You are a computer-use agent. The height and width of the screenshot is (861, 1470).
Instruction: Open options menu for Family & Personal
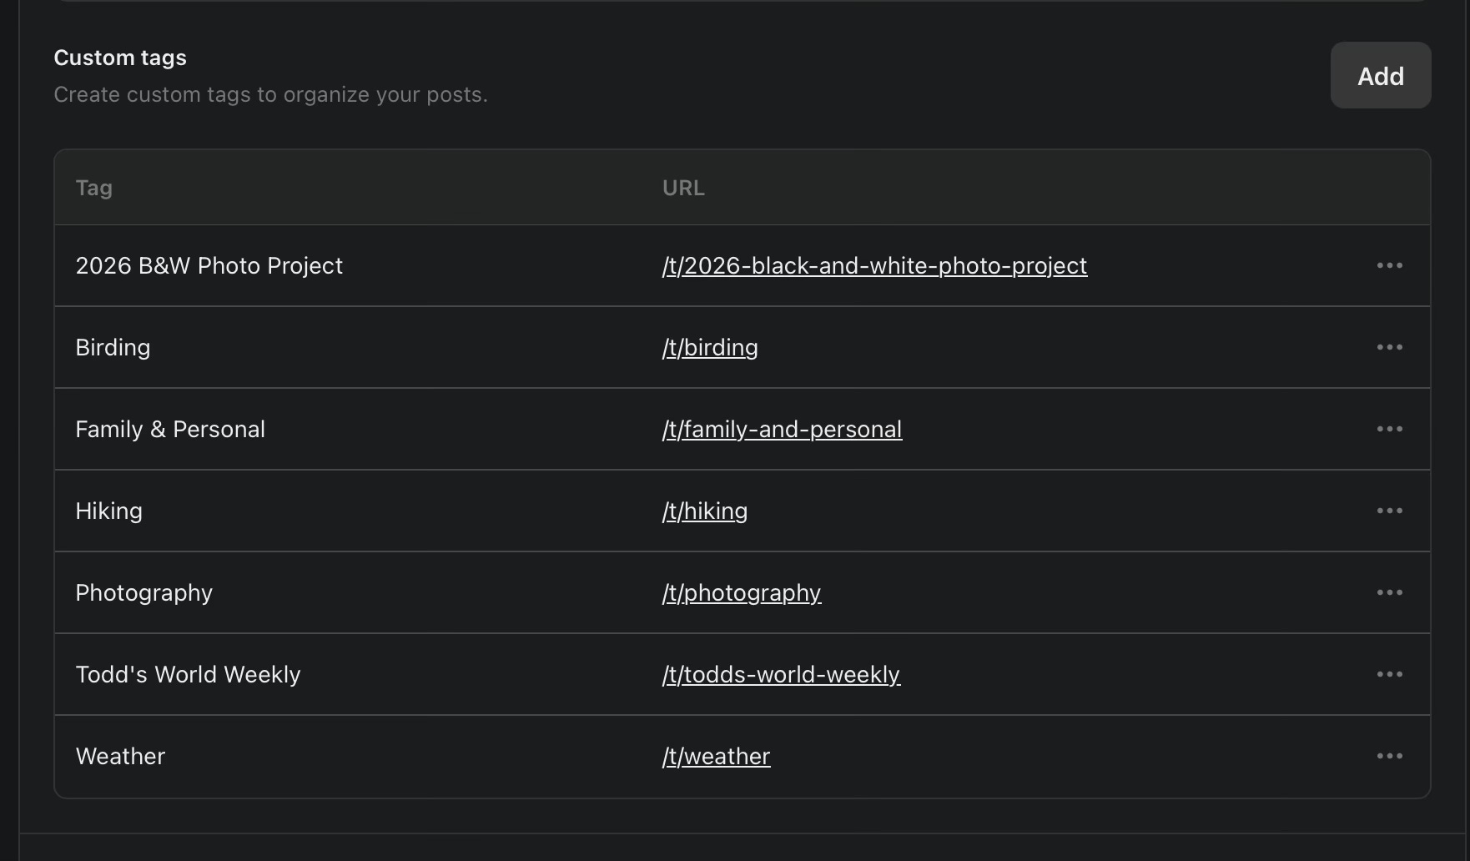(x=1389, y=429)
